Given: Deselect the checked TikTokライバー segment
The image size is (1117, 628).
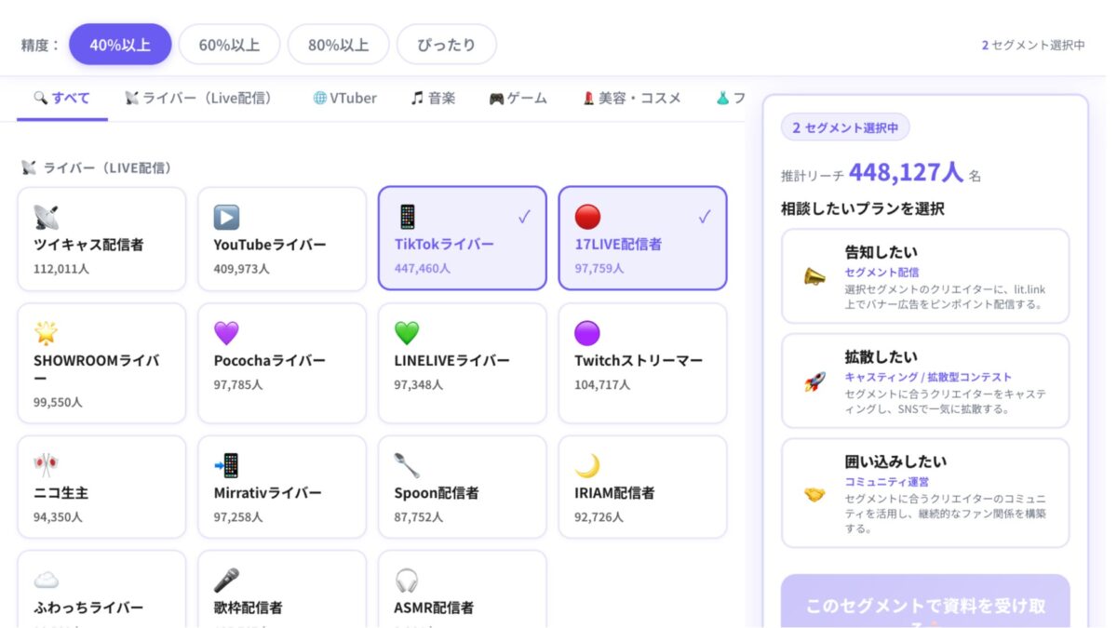Looking at the screenshot, I should point(463,239).
